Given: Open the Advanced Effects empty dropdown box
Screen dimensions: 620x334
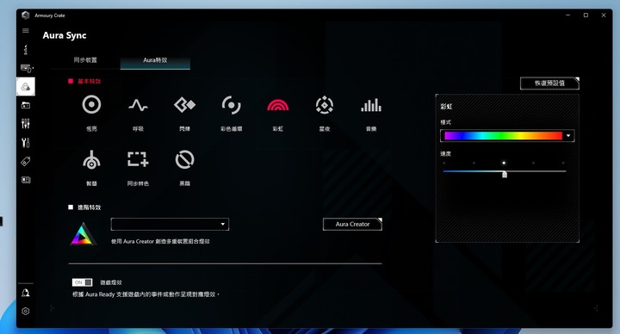Looking at the screenshot, I should click(170, 224).
